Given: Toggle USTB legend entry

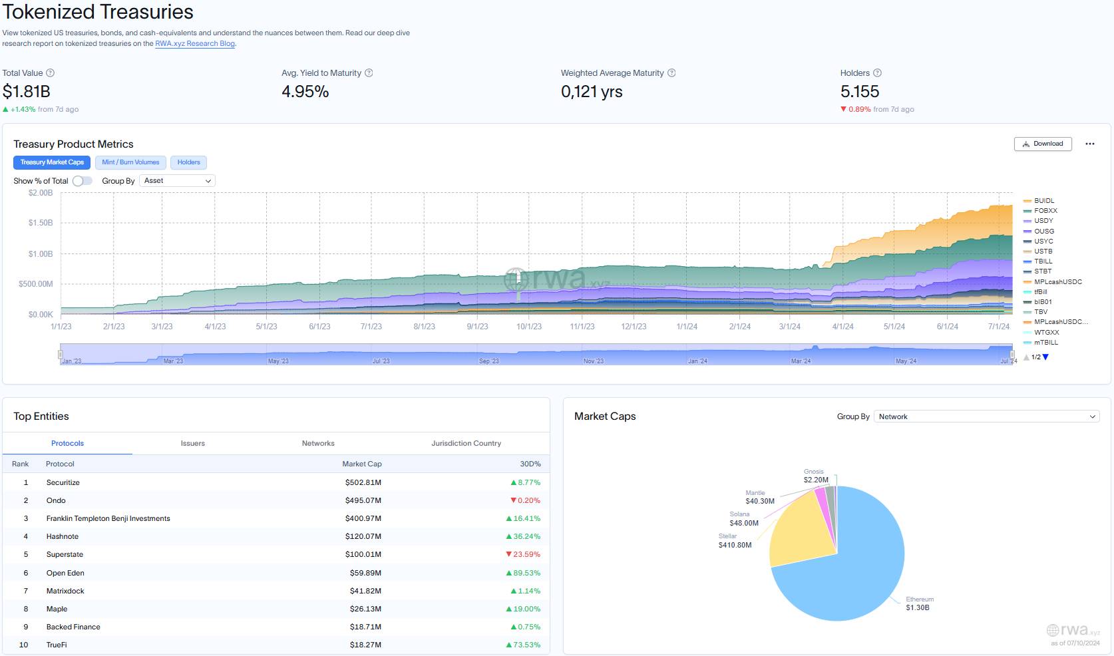Looking at the screenshot, I should (1038, 251).
